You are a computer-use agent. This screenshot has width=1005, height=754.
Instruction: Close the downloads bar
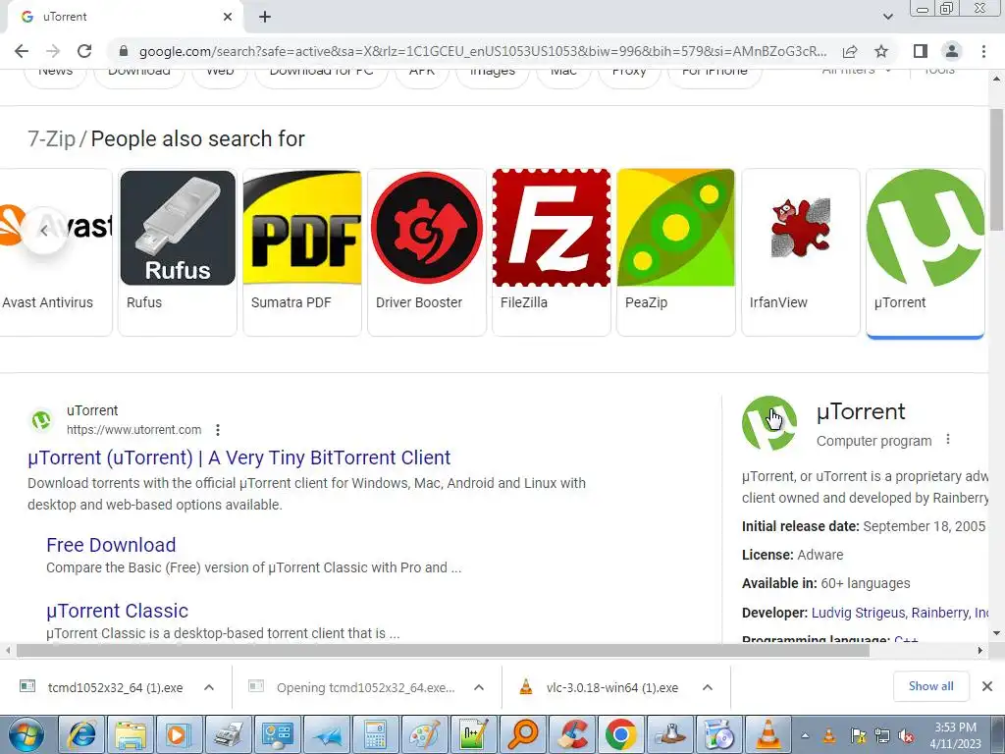(987, 686)
